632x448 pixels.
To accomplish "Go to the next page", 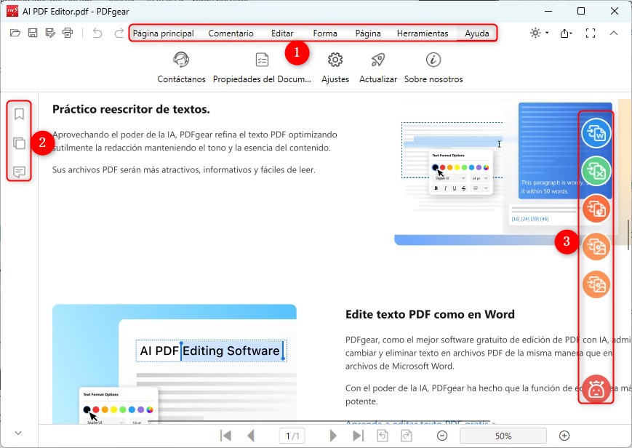I will (x=333, y=436).
